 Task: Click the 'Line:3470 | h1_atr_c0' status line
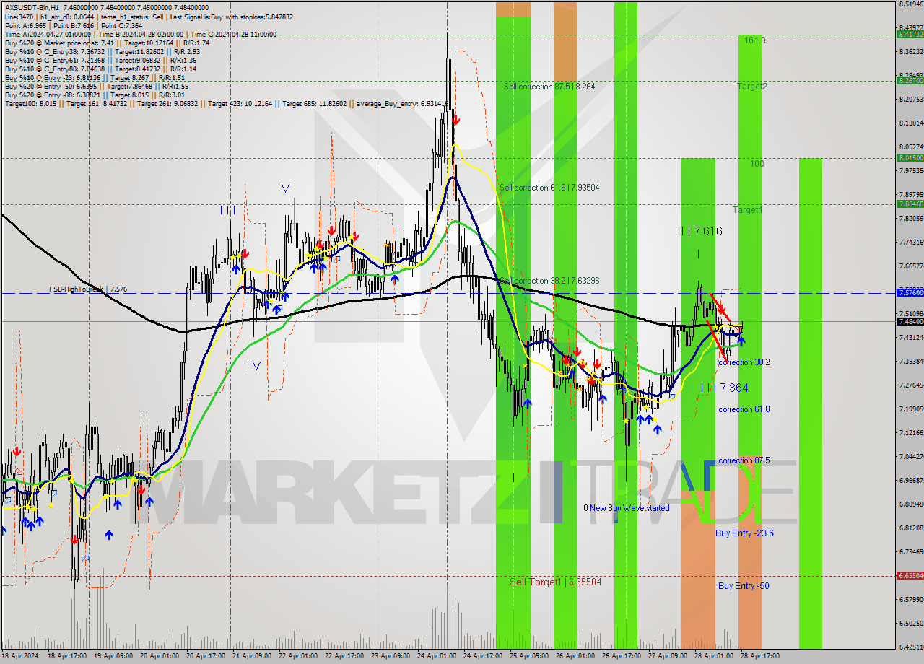[149, 17]
